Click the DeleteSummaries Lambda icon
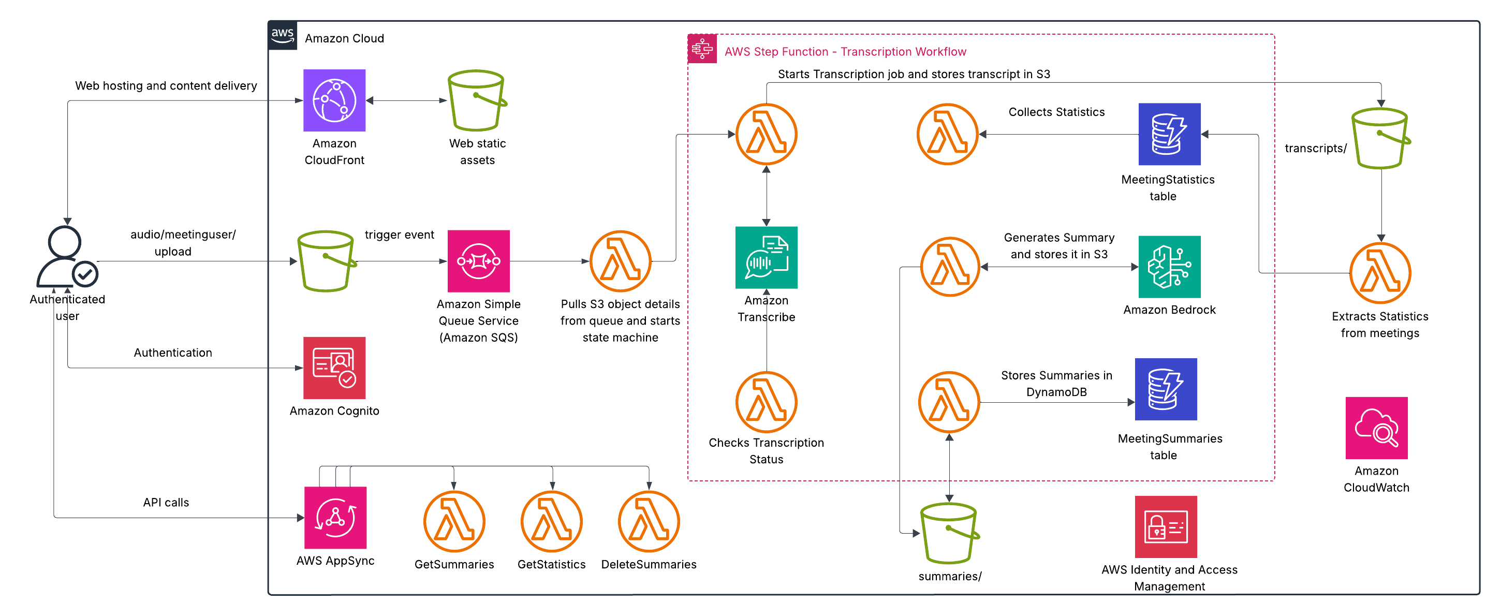Viewport: 1501px width, 616px height. point(649,522)
